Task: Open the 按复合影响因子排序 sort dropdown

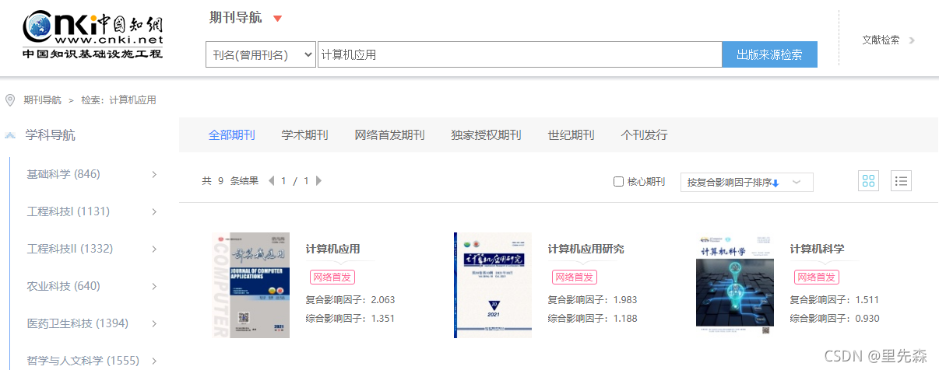Action: [747, 182]
